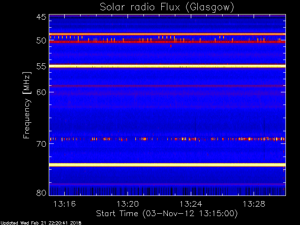Click the "Solar radio Flux (Glasgow)" title
Screen dimensions: 300x225
tap(167, 7)
